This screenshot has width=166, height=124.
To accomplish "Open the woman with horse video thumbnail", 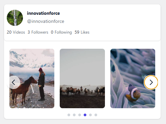I will click(32, 78).
